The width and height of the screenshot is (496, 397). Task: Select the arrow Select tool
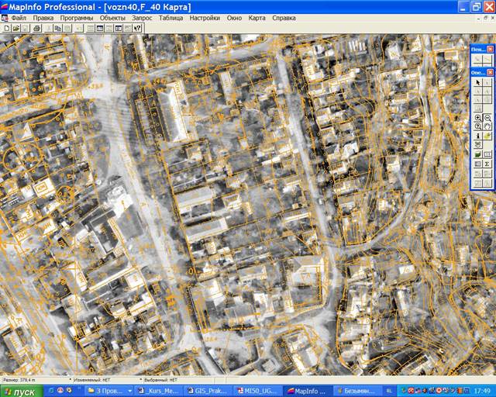478,83
